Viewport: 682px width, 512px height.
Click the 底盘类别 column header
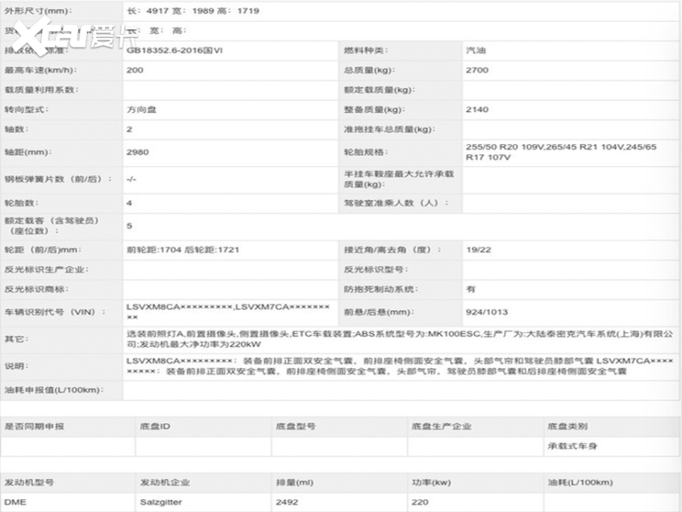point(568,427)
